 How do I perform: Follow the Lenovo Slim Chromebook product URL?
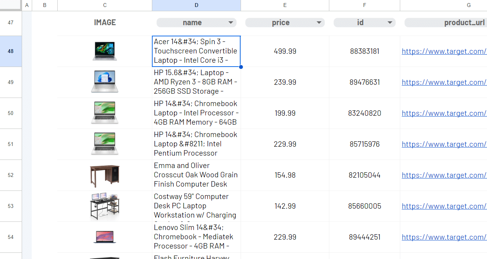(x=444, y=237)
